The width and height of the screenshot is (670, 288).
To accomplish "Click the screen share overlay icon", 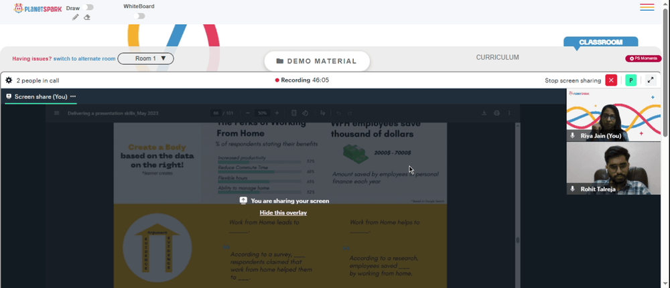I will tap(243, 200).
